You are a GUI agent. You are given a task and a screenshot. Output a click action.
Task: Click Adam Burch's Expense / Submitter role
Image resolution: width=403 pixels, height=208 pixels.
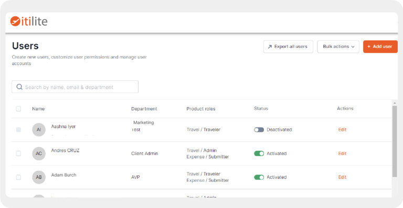pyautogui.click(x=208, y=180)
